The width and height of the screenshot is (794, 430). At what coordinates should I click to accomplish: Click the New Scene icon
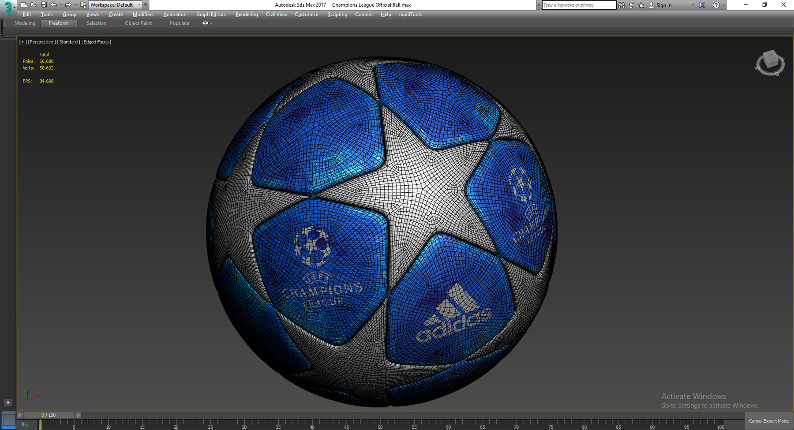pos(24,5)
